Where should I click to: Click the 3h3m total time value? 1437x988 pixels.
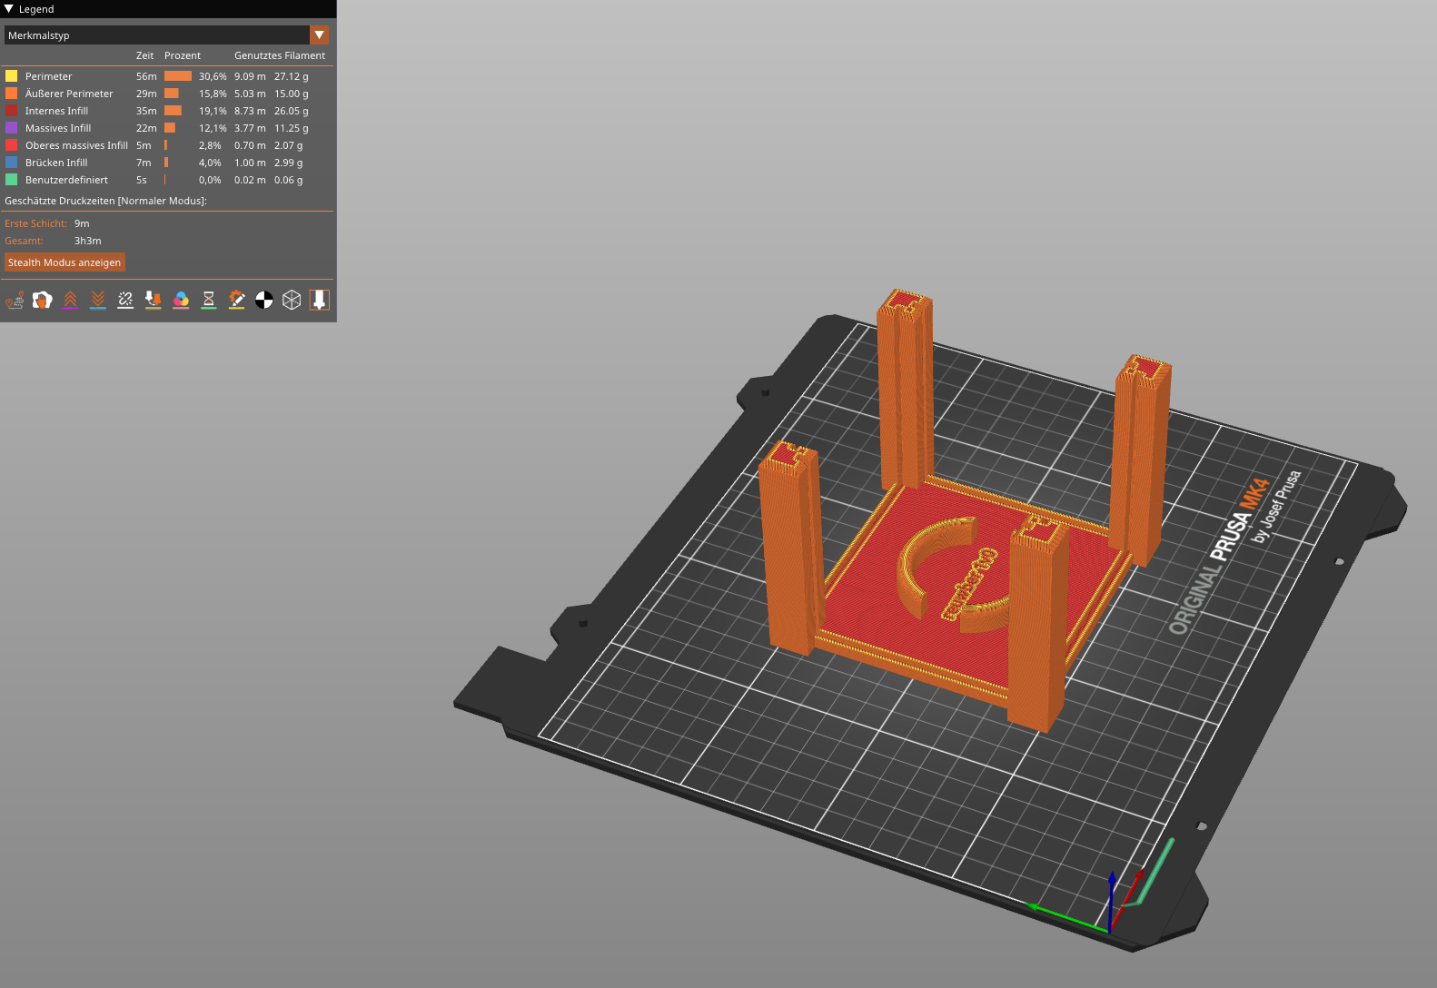tap(87, 241)
